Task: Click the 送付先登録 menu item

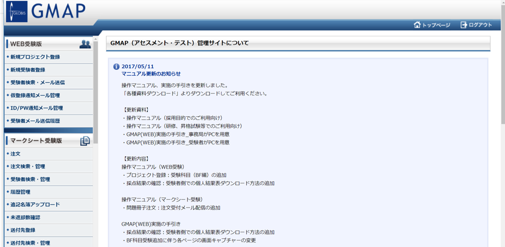Action: (x=23, y=230)
